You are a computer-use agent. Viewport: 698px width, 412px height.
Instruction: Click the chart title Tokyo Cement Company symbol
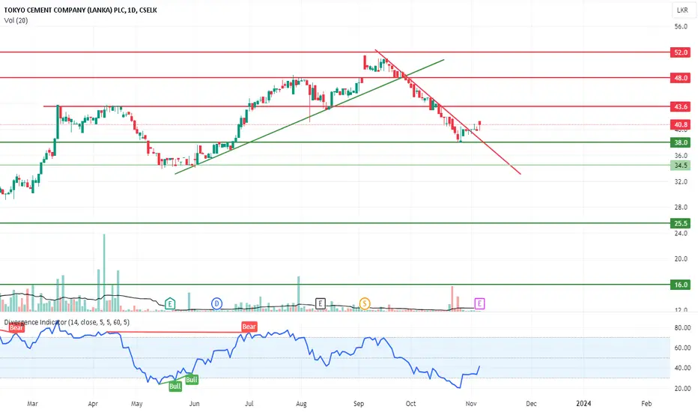(81, 10)
